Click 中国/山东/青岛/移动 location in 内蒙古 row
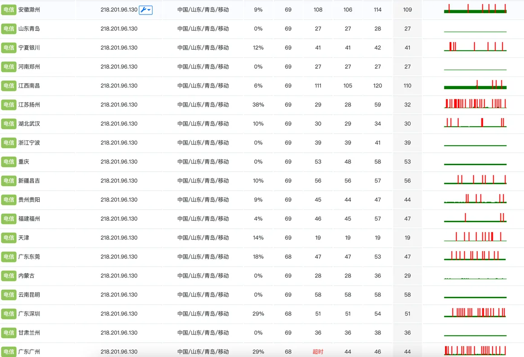524x357 pixels. tap(203, 276)
